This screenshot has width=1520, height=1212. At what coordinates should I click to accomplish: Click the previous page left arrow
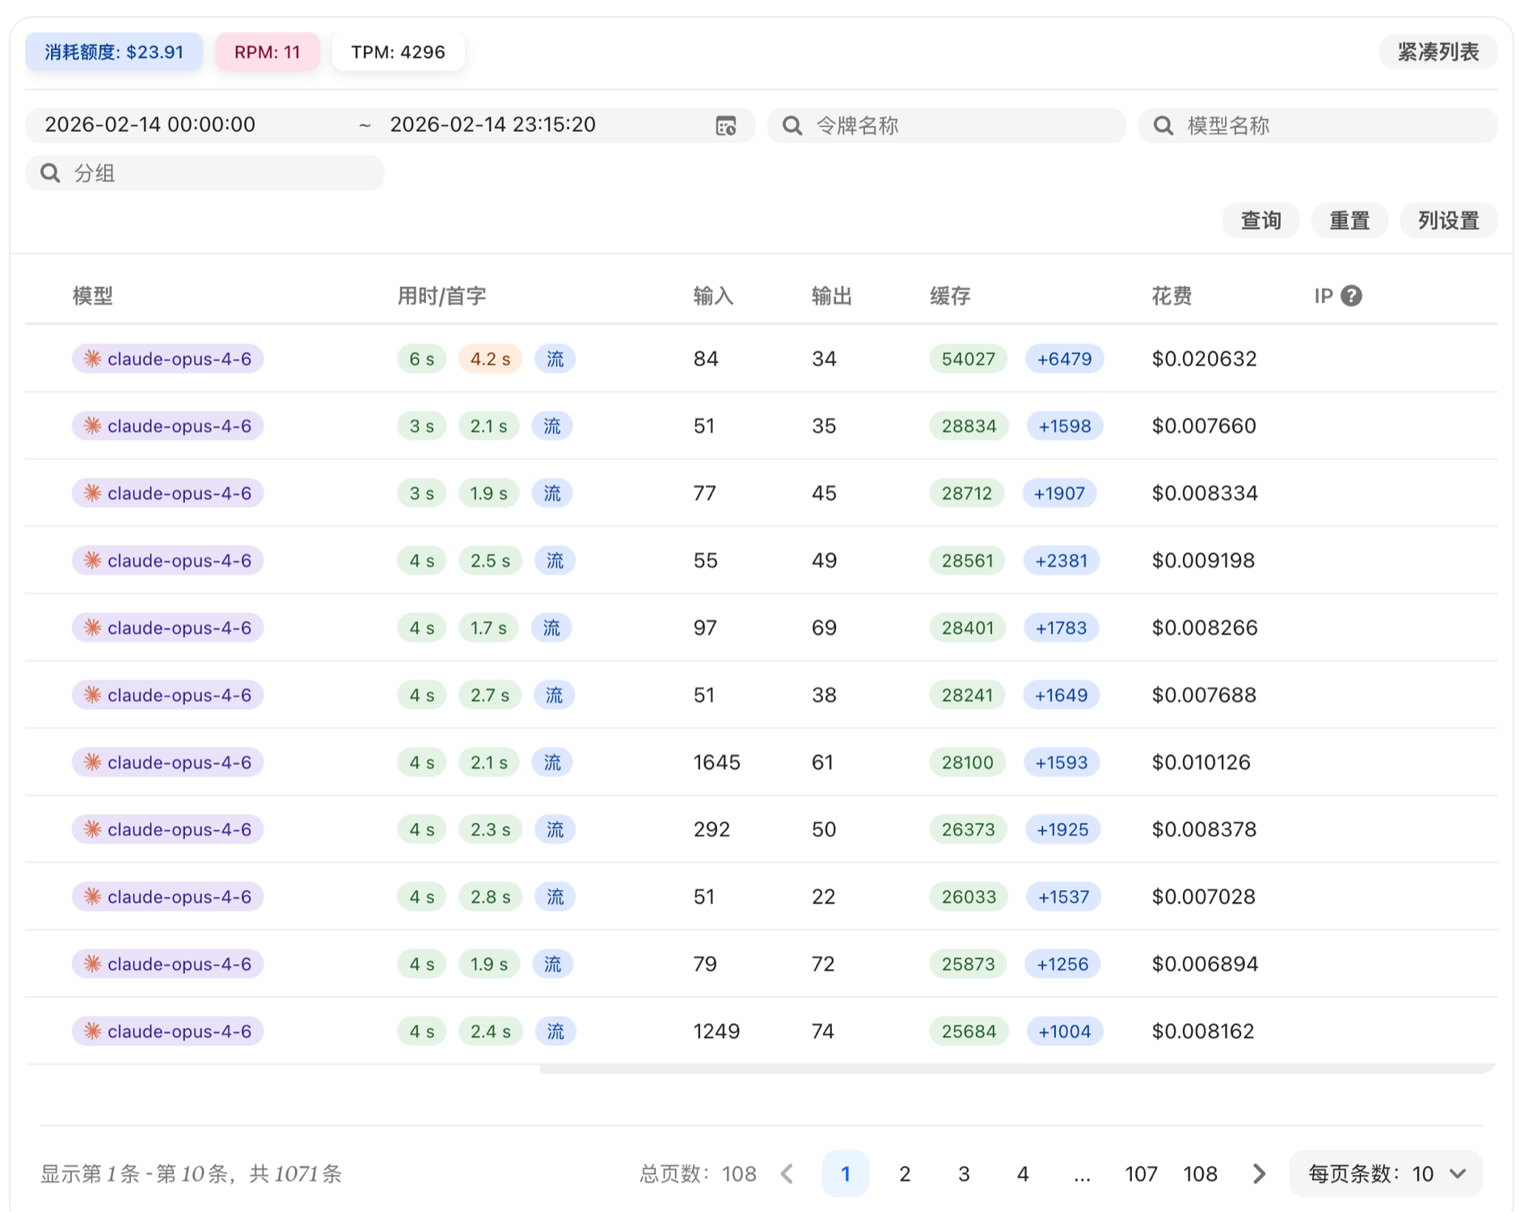787,1173
